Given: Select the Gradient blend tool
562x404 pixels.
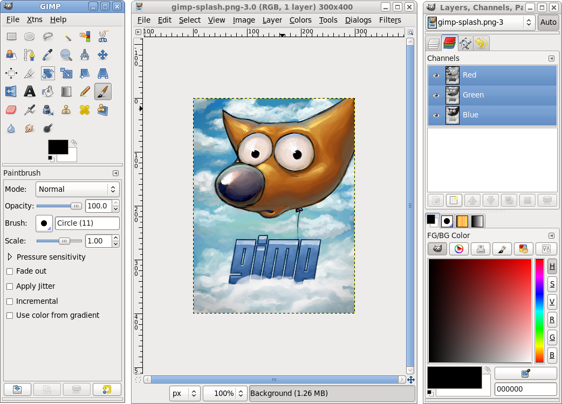Looking at the screenshot, I should click(x=65, y=91).
